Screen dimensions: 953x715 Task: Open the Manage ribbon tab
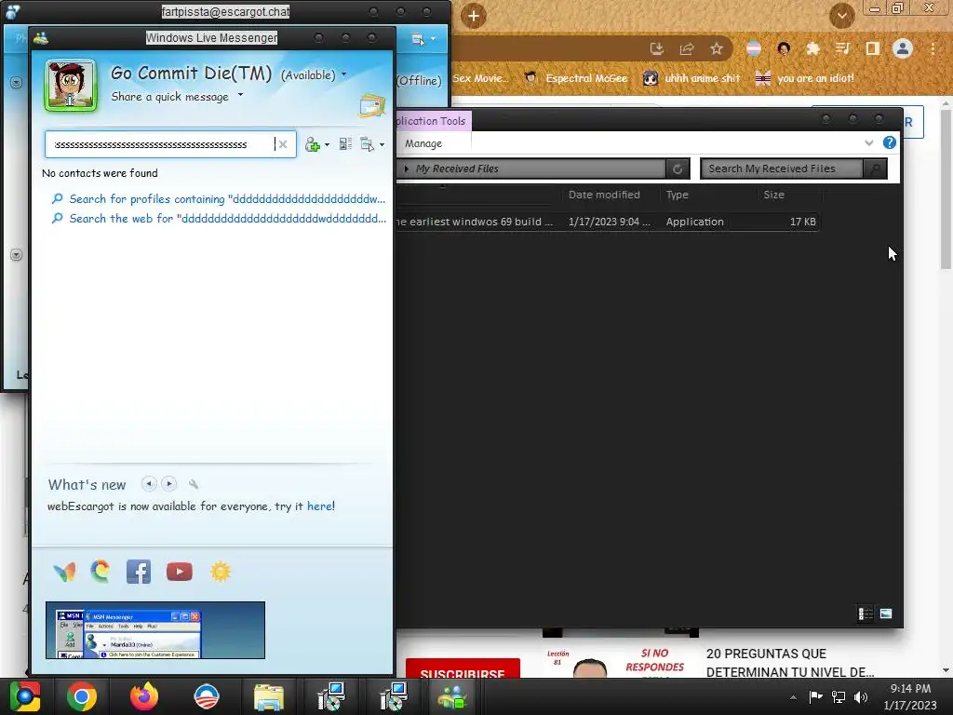click(x=423, y=143)
